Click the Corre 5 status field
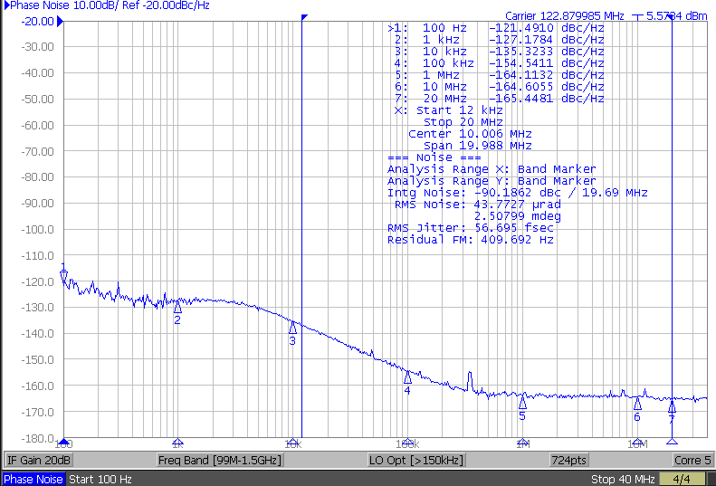Viewport: 716px width, 486px height. click(692, 460)
